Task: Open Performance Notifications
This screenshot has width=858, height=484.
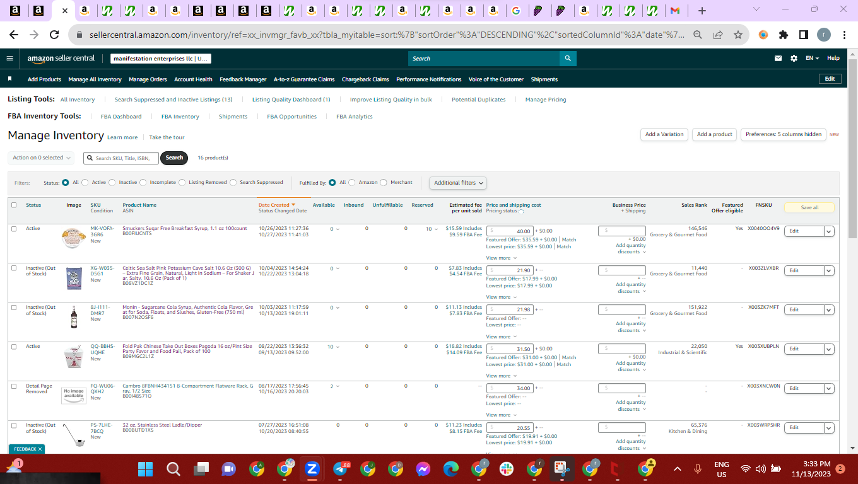Action: click(428, 79)
